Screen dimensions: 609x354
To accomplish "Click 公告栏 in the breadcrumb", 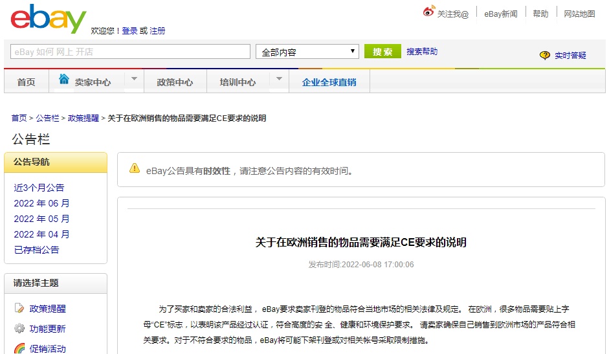I will (x=47, y=118).
